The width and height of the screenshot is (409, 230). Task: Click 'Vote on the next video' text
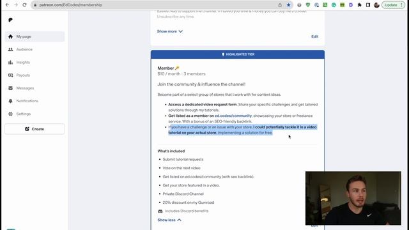click(181, 168)
